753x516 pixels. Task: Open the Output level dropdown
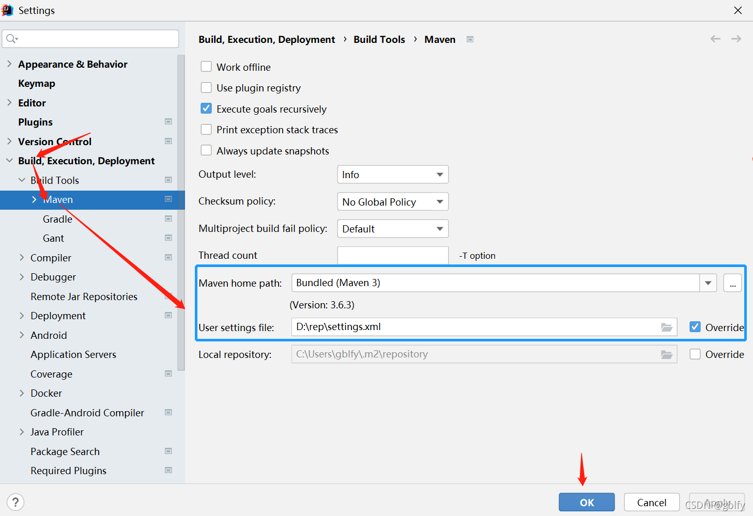[x=393, y=175]
